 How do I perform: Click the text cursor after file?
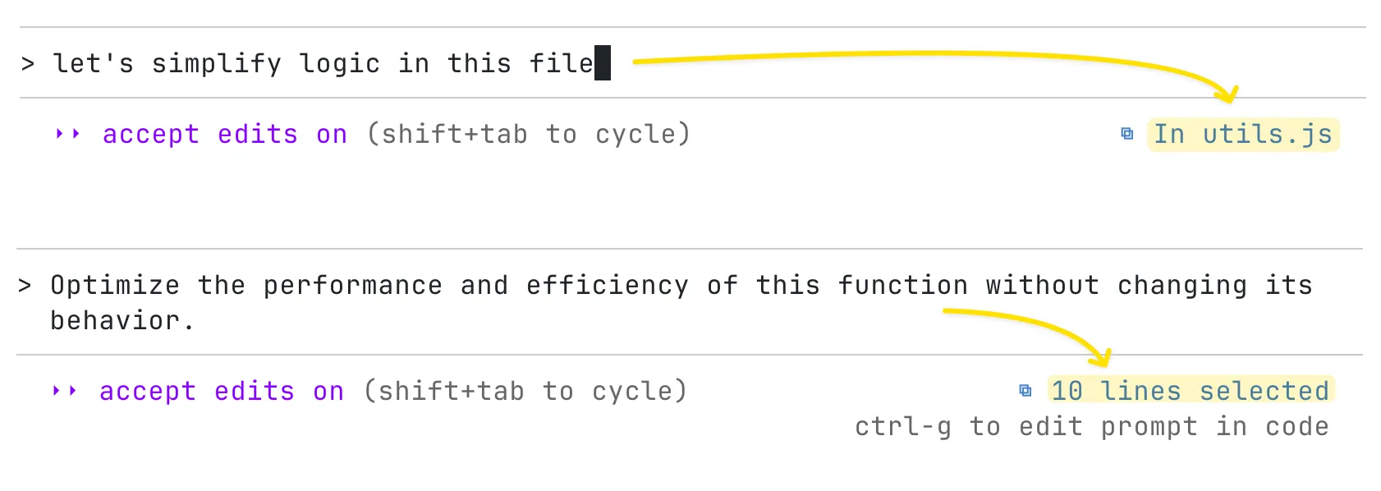(604, 62)
